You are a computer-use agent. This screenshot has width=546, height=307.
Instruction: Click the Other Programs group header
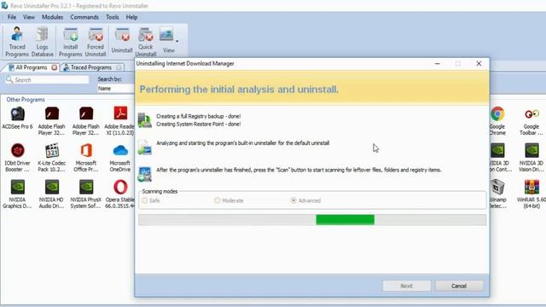(26, 100)
